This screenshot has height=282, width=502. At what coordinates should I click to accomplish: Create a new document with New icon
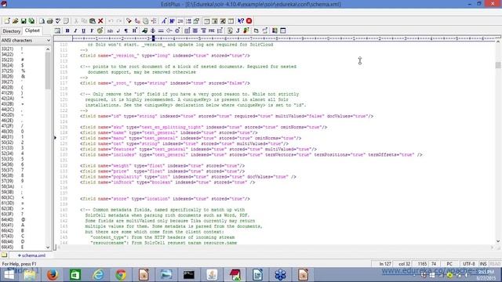(x=7, y=21)
